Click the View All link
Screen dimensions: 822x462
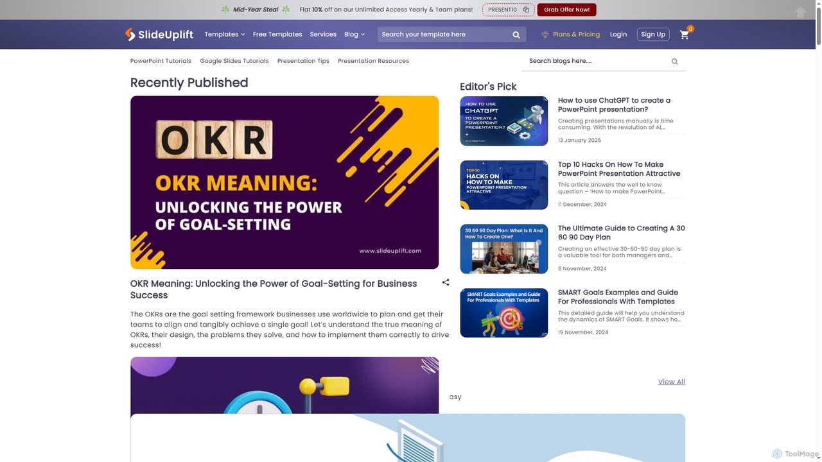pos(671,382)
